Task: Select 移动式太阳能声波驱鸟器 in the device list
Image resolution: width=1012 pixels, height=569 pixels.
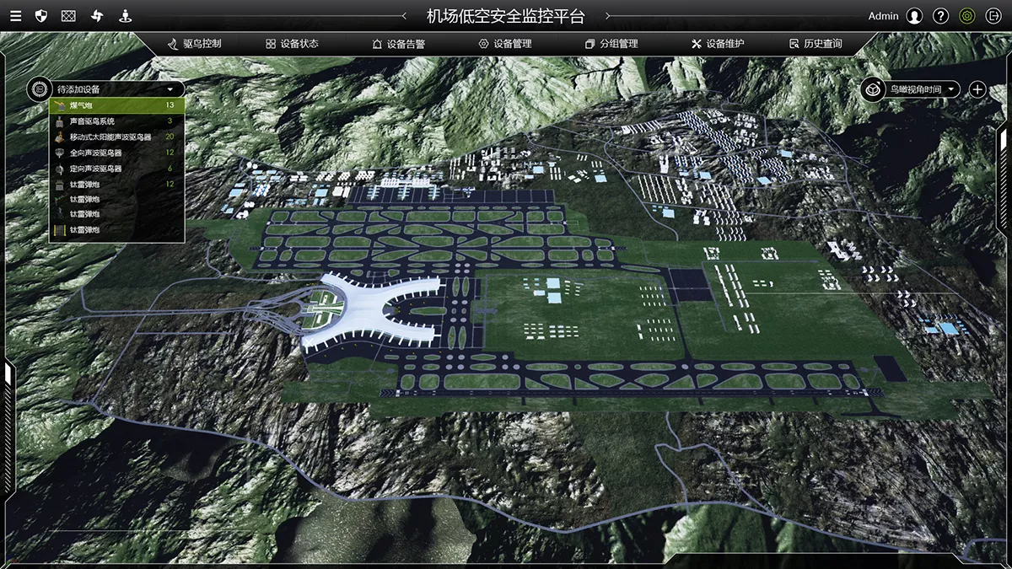Action: click(116, 137)
